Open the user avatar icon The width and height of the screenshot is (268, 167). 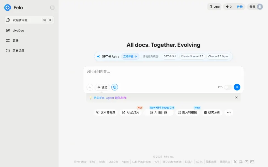point(260,7)
